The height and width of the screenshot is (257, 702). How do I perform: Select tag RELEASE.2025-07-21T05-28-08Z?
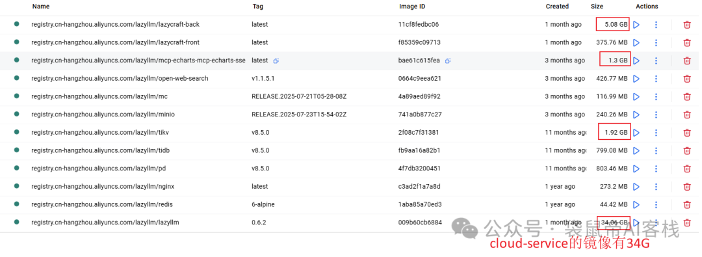click(x=299, y=96)
